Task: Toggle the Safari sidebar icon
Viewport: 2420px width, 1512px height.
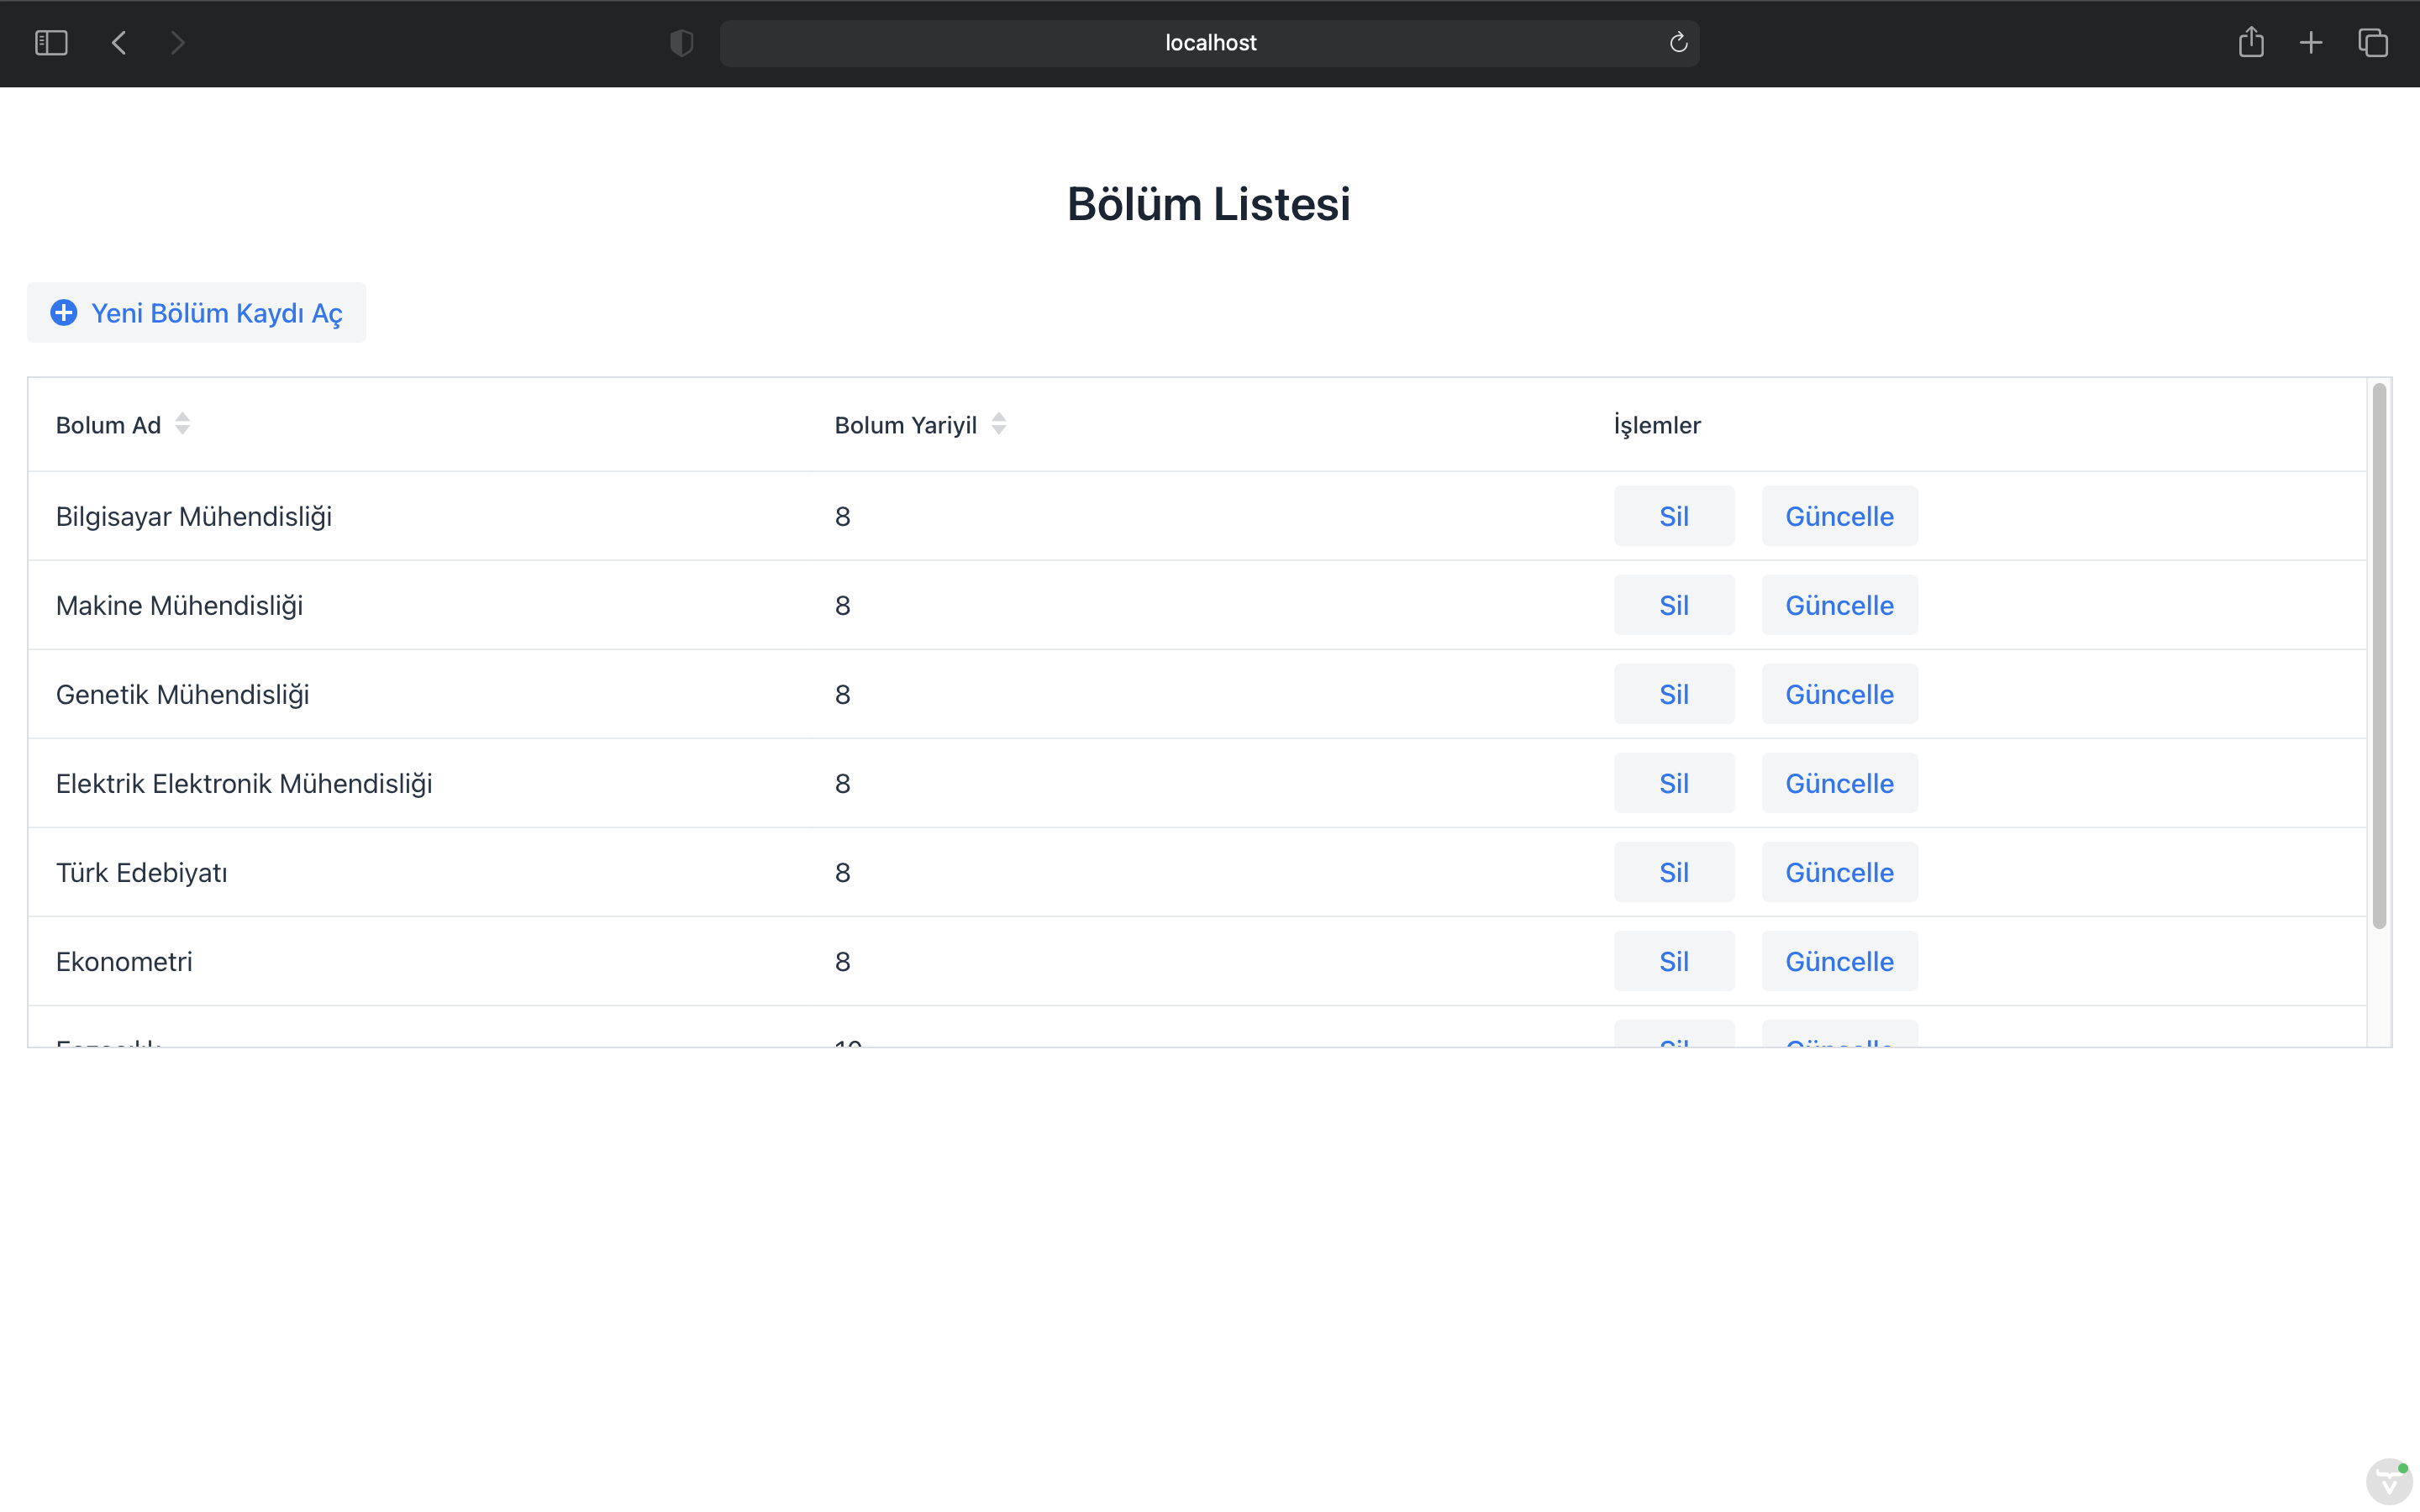Action: click(51, 43)
